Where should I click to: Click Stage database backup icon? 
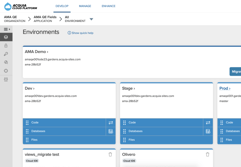pos(208,131)
